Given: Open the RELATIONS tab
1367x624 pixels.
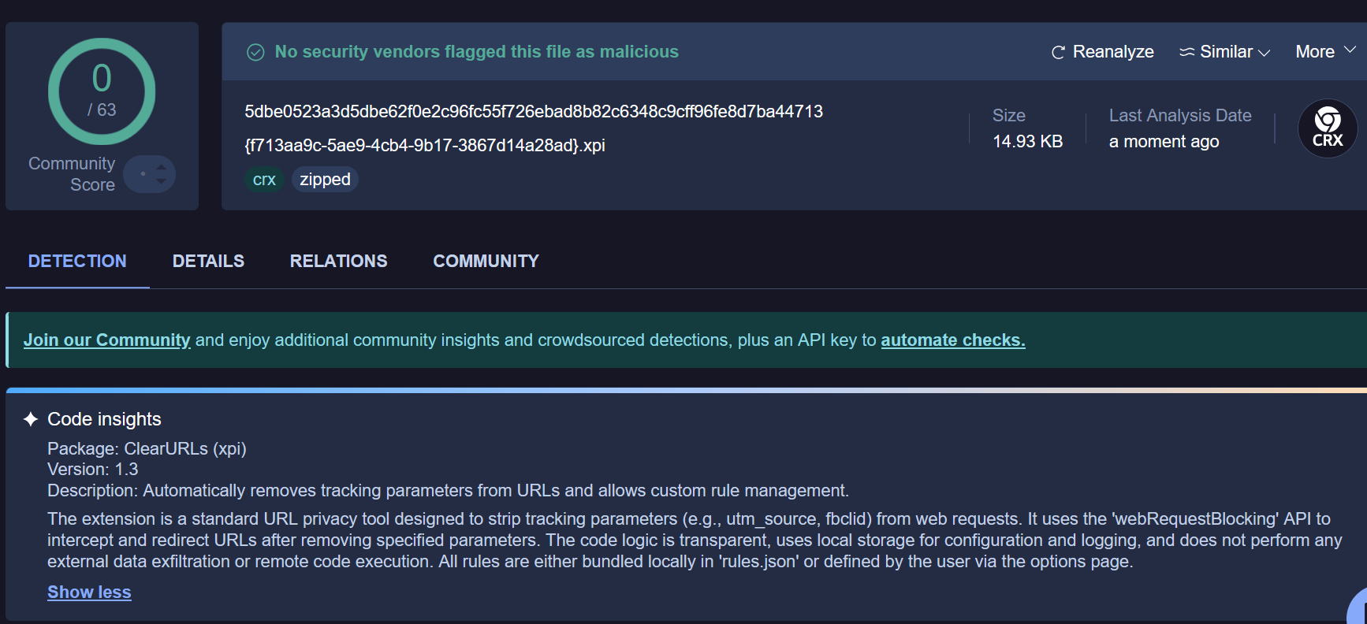Looking at the screenshot, I should [338, 261].
